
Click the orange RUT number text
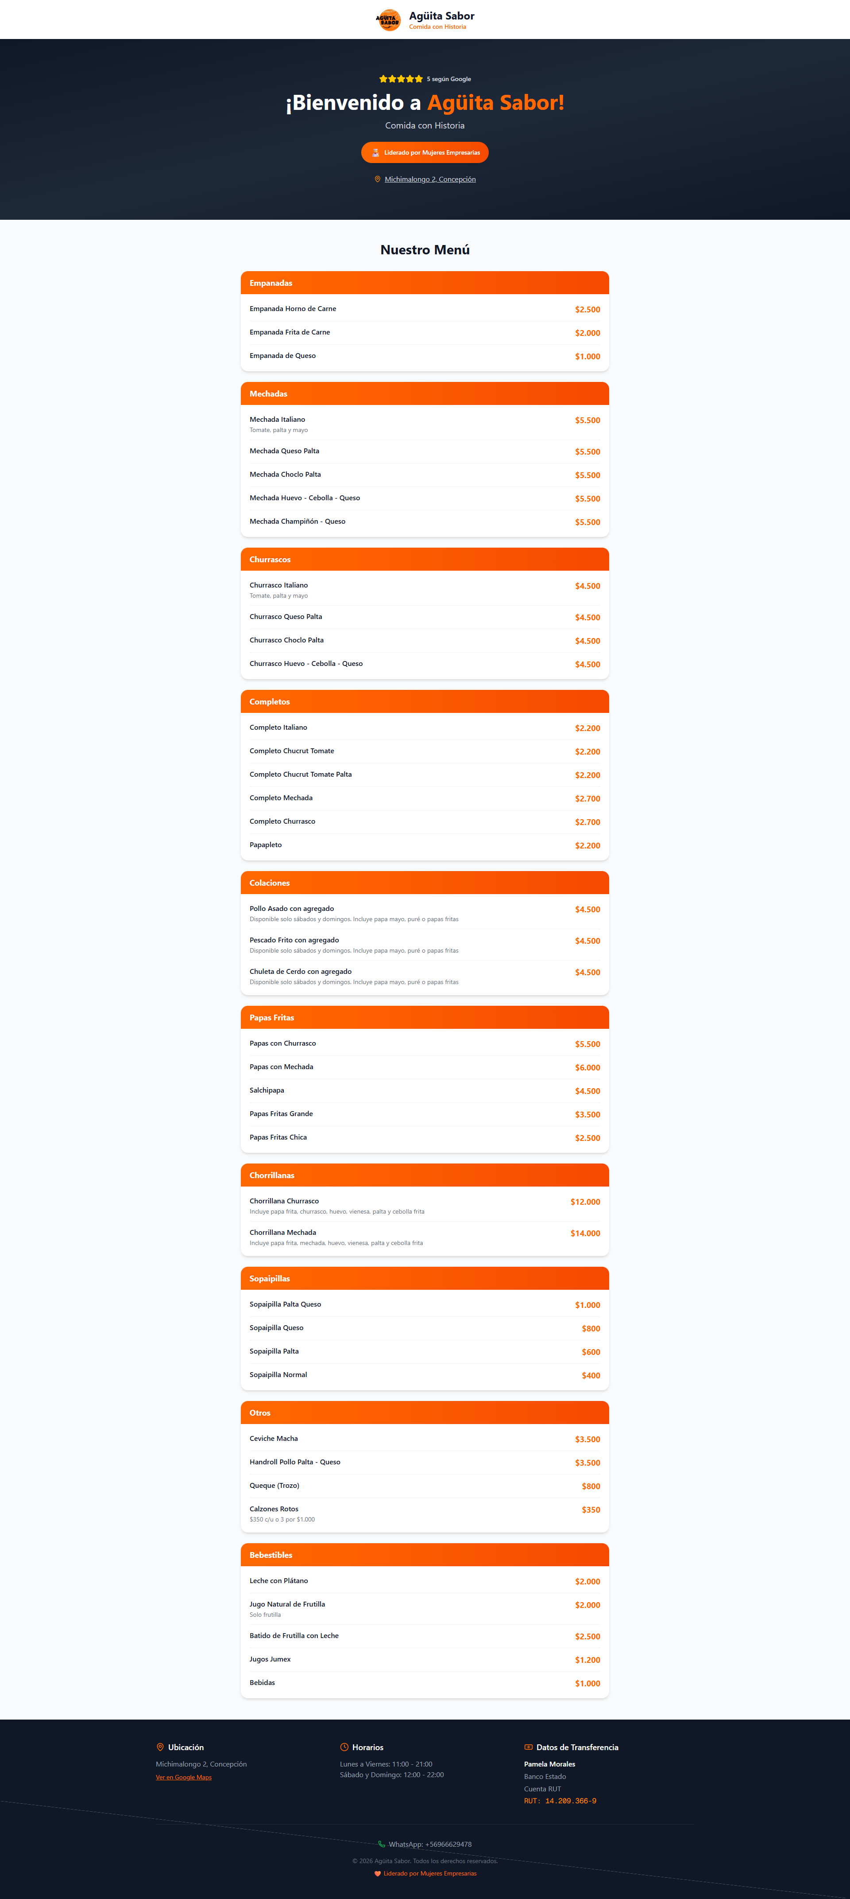pos(560,1801)
